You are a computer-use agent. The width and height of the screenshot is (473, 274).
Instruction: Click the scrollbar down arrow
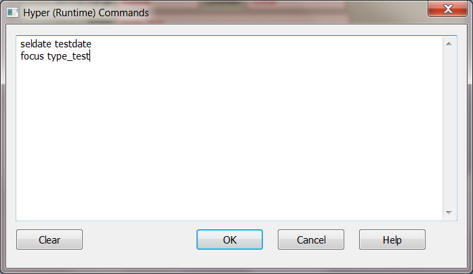coord(449,212)
